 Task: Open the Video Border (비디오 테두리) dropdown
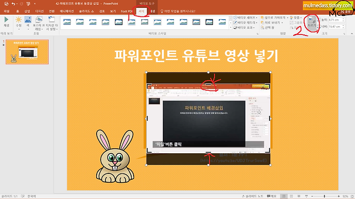pos(246,23)
